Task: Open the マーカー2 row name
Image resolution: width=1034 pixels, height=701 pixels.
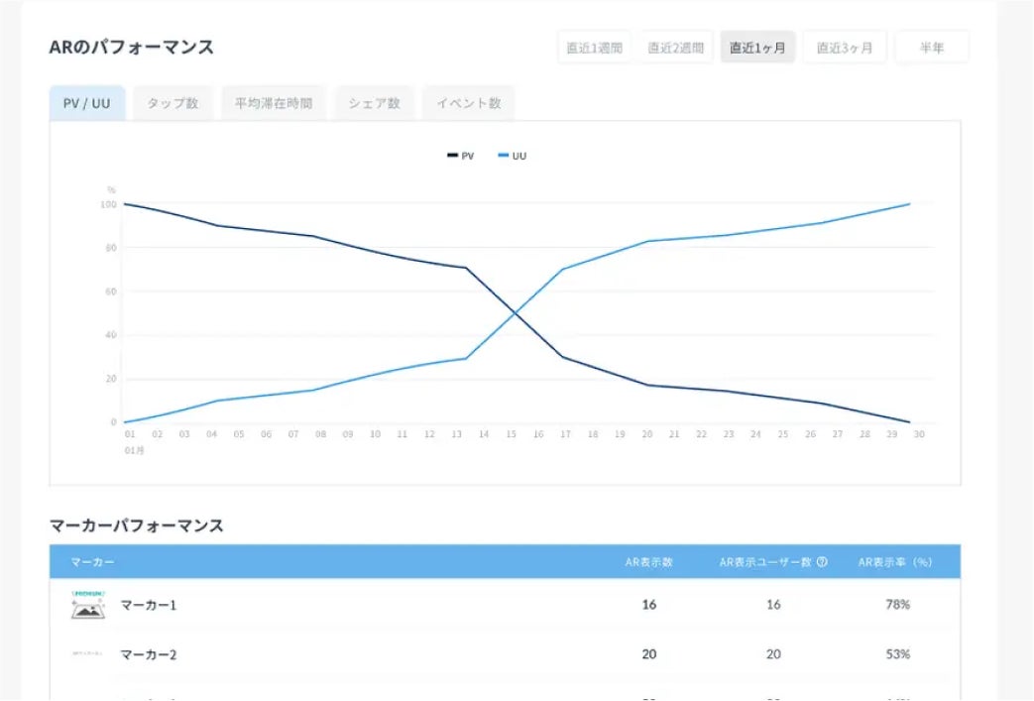Action: pyautogui.click(x=149, y=653)
